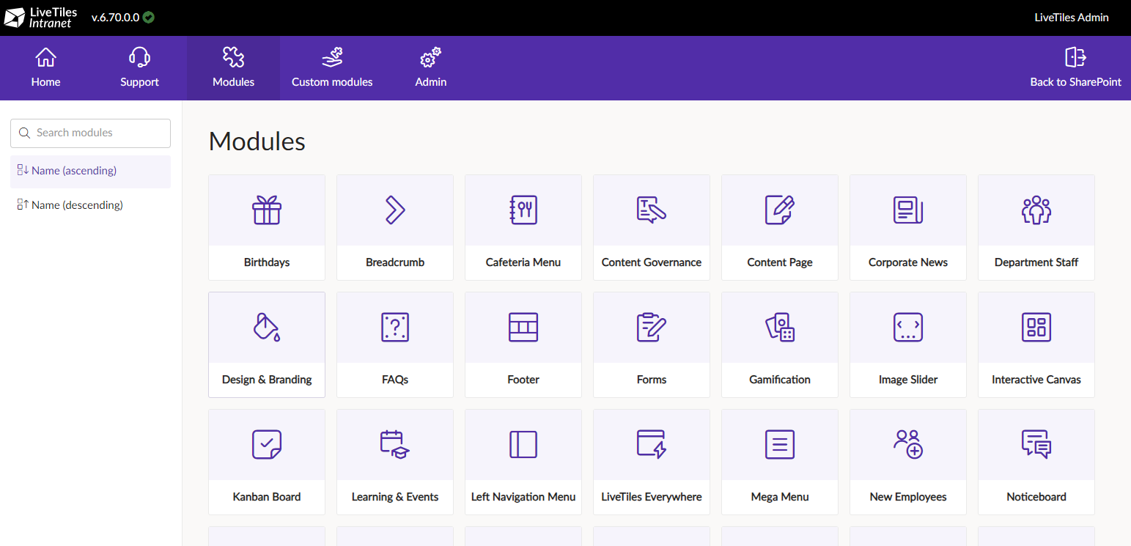
Task: Click the New Employees label
Action: (908, 497)
